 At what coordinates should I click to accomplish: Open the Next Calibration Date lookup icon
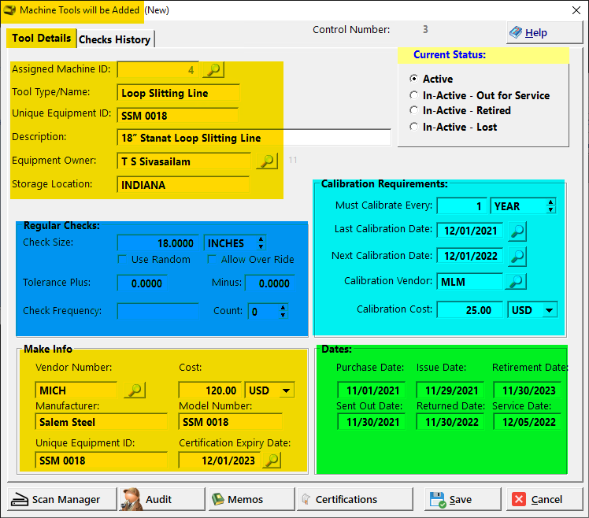pos(517,256)
